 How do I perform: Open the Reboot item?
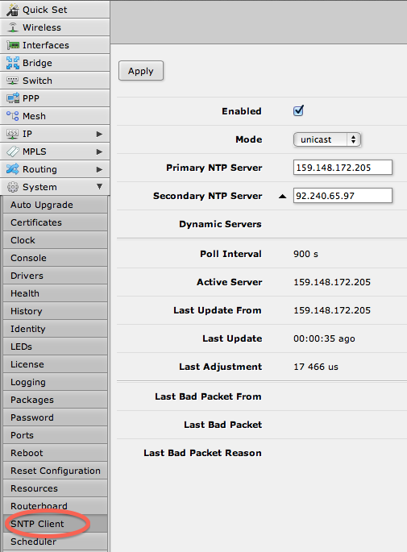55,453
